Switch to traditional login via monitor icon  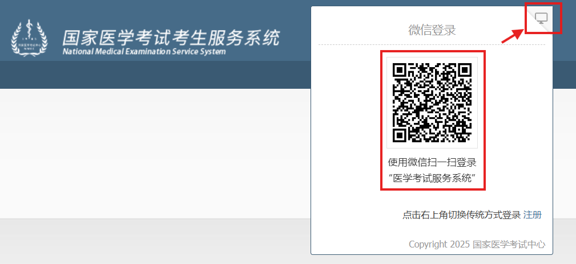[x=542, y=18]
